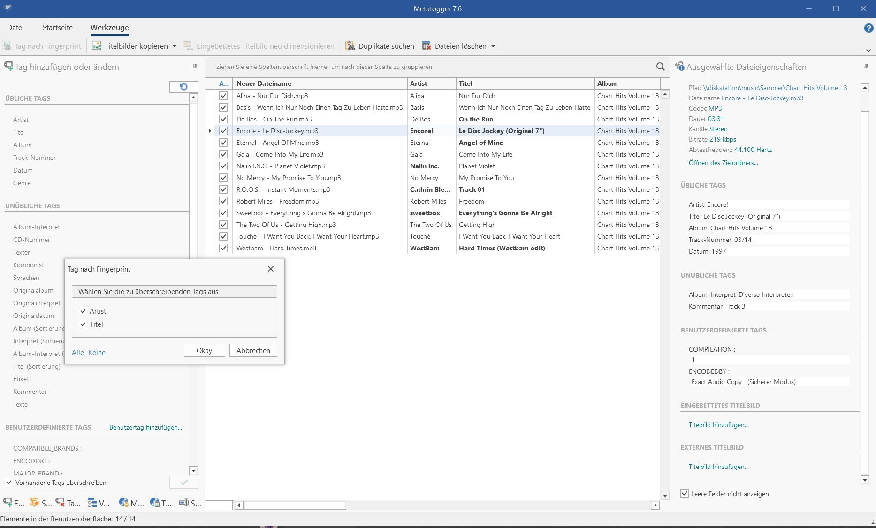Click the Dateien löschen trash icon
This screenshot has width=876, height=528.
[x=426, y=46]
